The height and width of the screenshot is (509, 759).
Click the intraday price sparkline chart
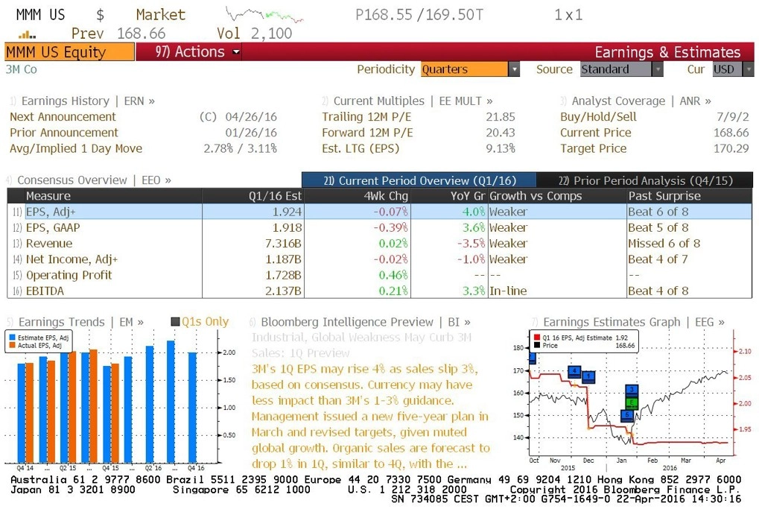pos(264,15)
